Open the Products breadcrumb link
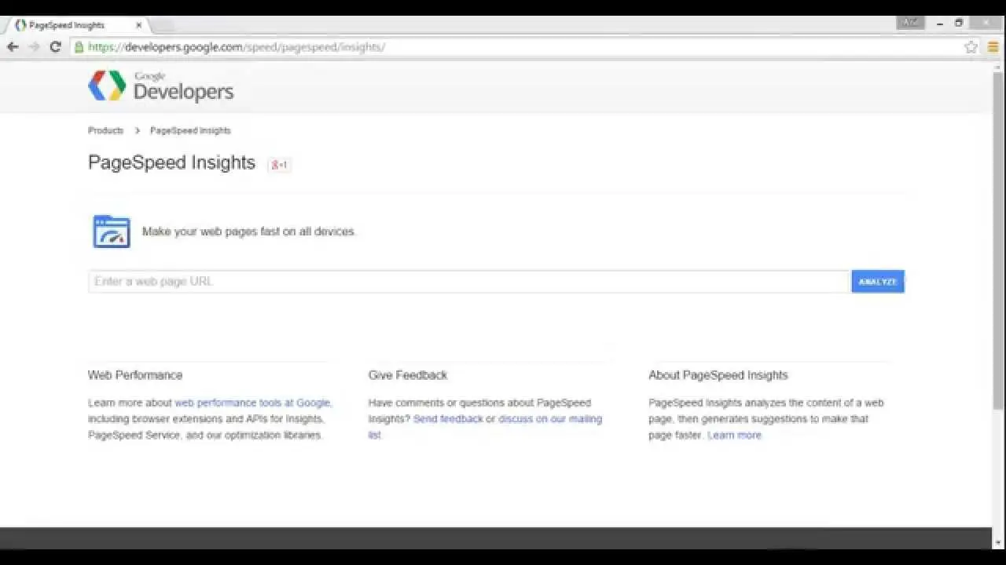This screenshot has height=565, width=1006. [x=105, y=130]
